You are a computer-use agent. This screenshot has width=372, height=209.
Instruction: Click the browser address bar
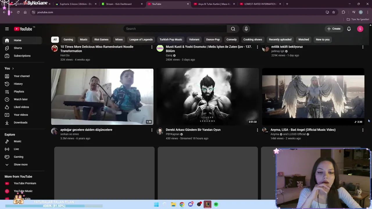pos(177,12)
